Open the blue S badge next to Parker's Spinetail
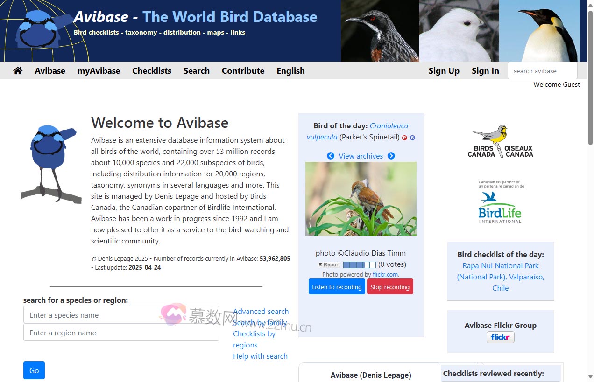The image size is (594, 382). [412, 138]
